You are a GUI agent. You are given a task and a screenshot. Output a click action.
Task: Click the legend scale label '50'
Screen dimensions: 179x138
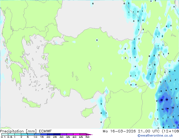(87, 137)
